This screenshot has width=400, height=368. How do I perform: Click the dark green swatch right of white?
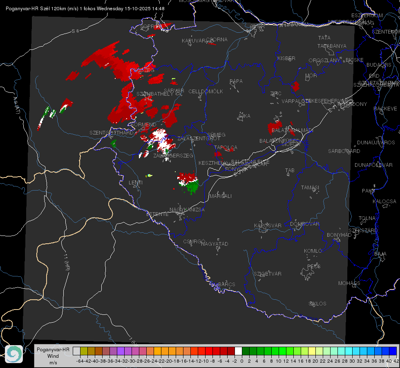[x=246, y=351]
